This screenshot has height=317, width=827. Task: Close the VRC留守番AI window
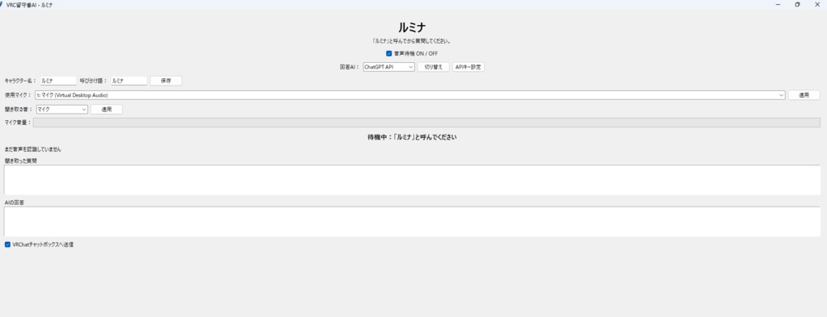(817, 4)
